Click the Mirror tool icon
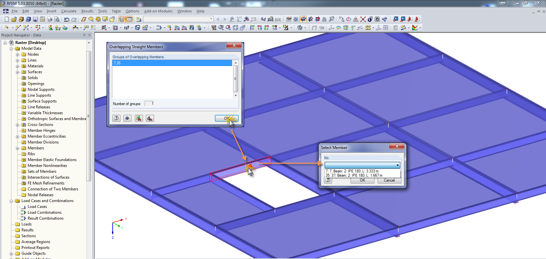The image size is (546, 259). pyautogui.click(x=356, y=19)
